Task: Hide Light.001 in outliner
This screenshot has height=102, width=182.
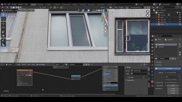Action: tap(180, 20)
